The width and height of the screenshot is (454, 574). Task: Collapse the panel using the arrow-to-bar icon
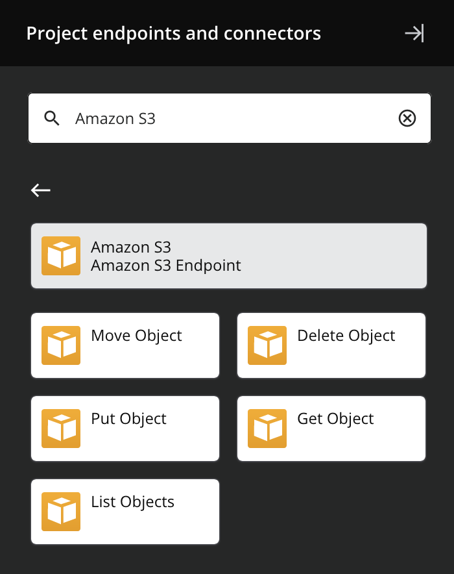pos(415,33)
